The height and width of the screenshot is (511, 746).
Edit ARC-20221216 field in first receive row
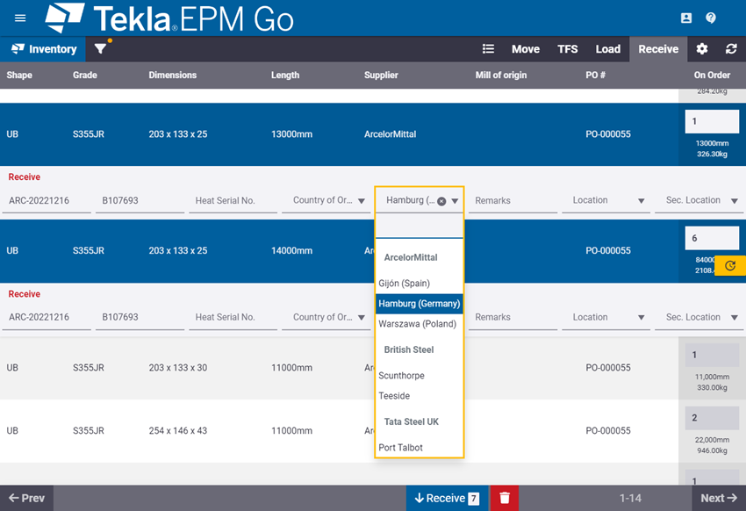47,200
